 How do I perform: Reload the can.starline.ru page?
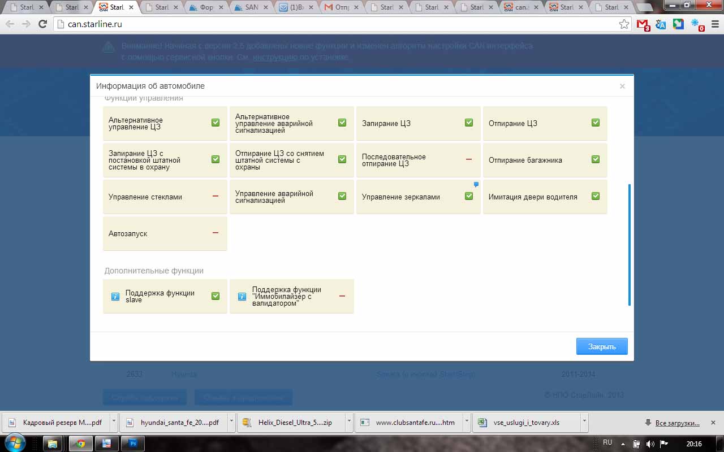click(42, 24)
